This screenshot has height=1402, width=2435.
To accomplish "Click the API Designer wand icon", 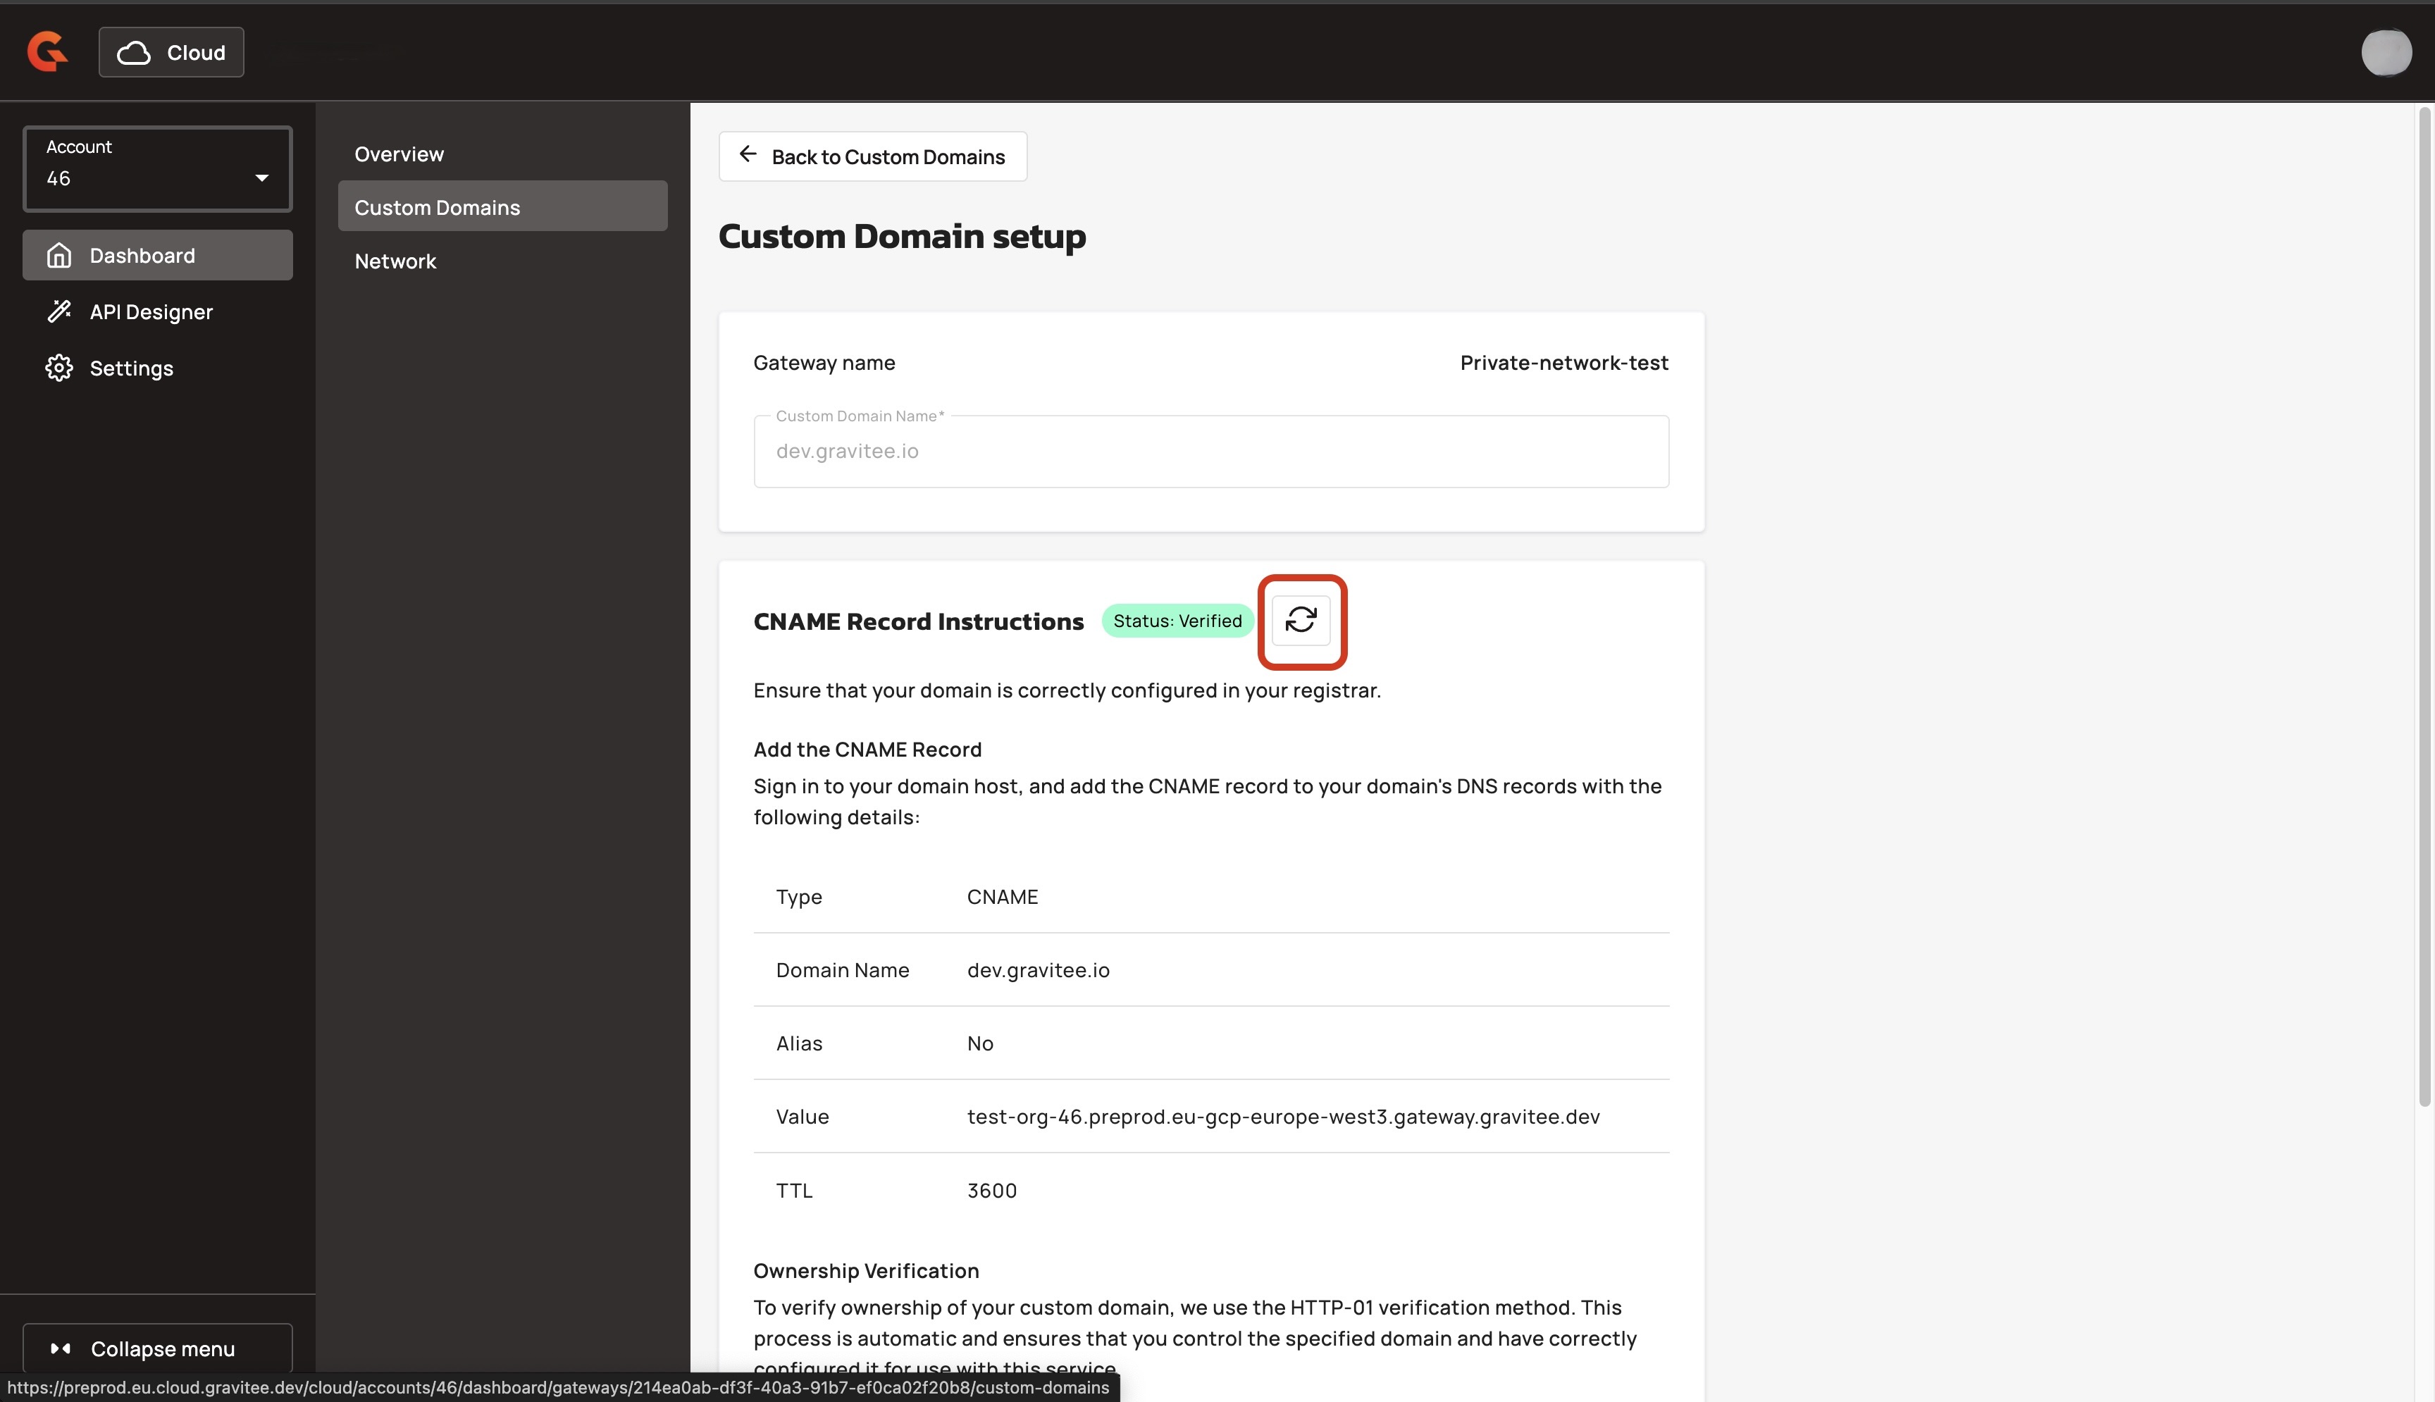I will (x=58, y=311).
